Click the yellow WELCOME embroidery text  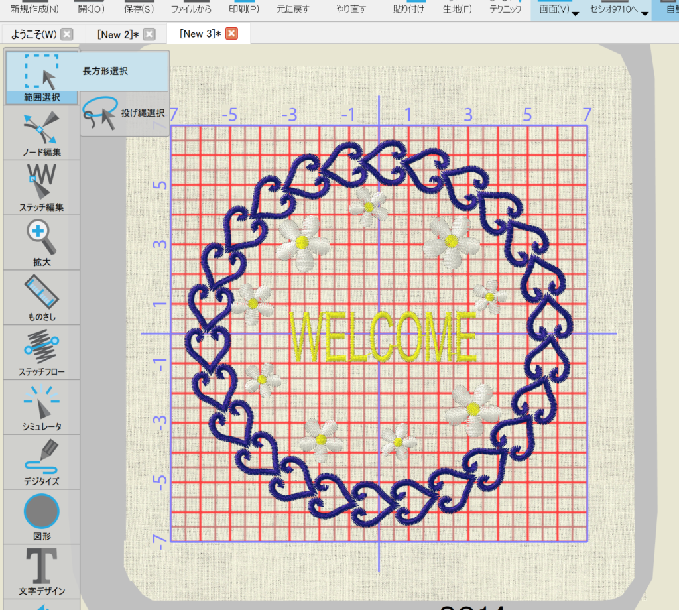pos(383,336)
